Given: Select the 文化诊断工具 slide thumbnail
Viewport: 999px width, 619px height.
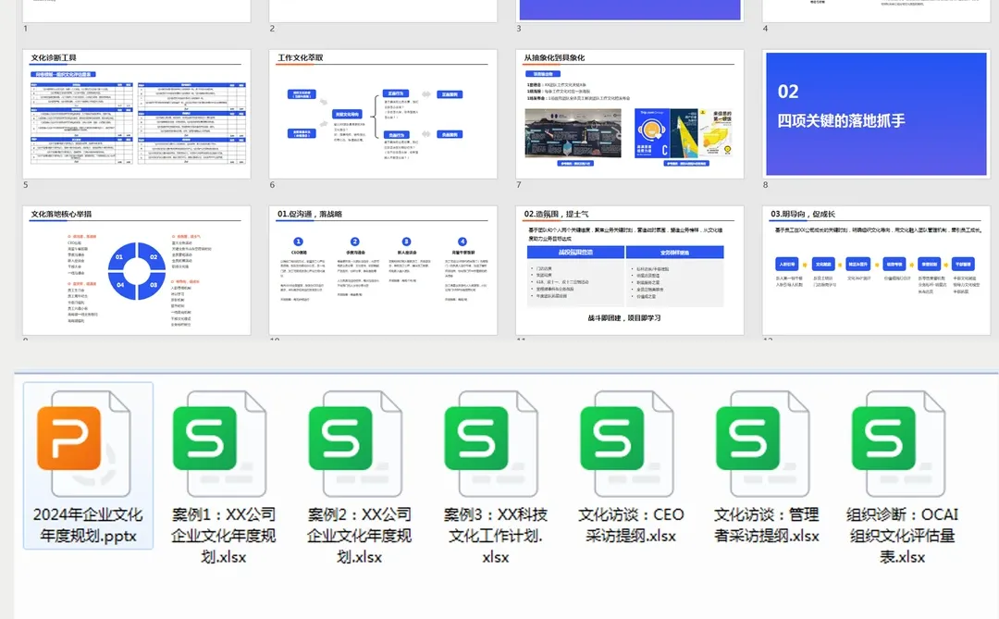Looking at the screenshot, I should pyautogui.click(x=135, y=114).
